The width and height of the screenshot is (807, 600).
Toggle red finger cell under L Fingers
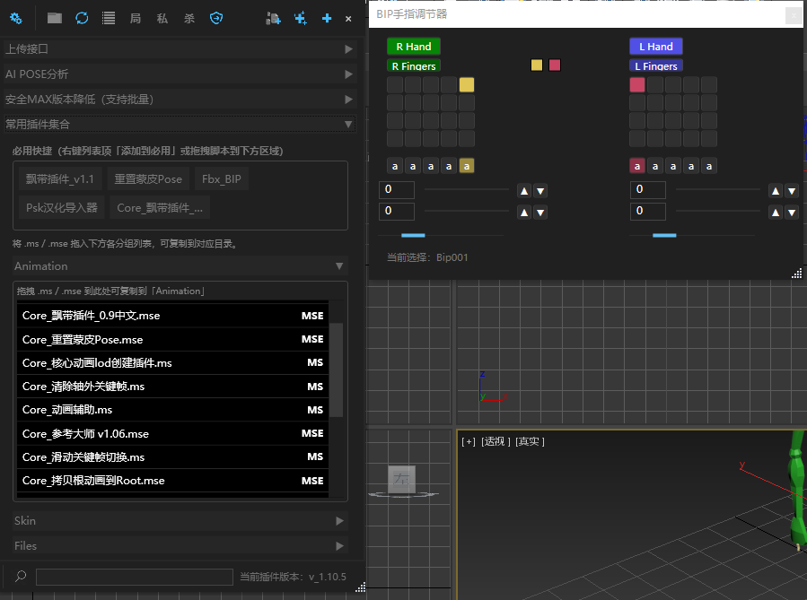pos(637,85)
